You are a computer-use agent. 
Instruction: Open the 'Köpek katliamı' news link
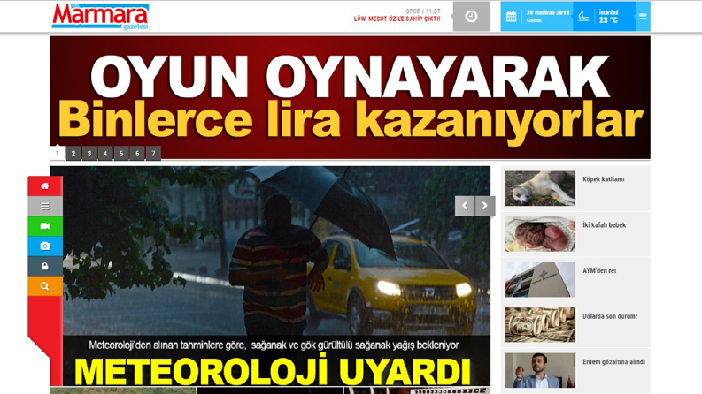tap(604, 179)
